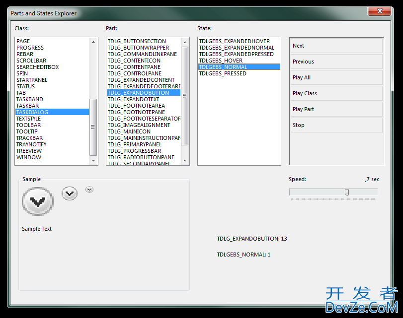Select SCROLLBAR class
403x318 pixels.
[x=53, y=61]
